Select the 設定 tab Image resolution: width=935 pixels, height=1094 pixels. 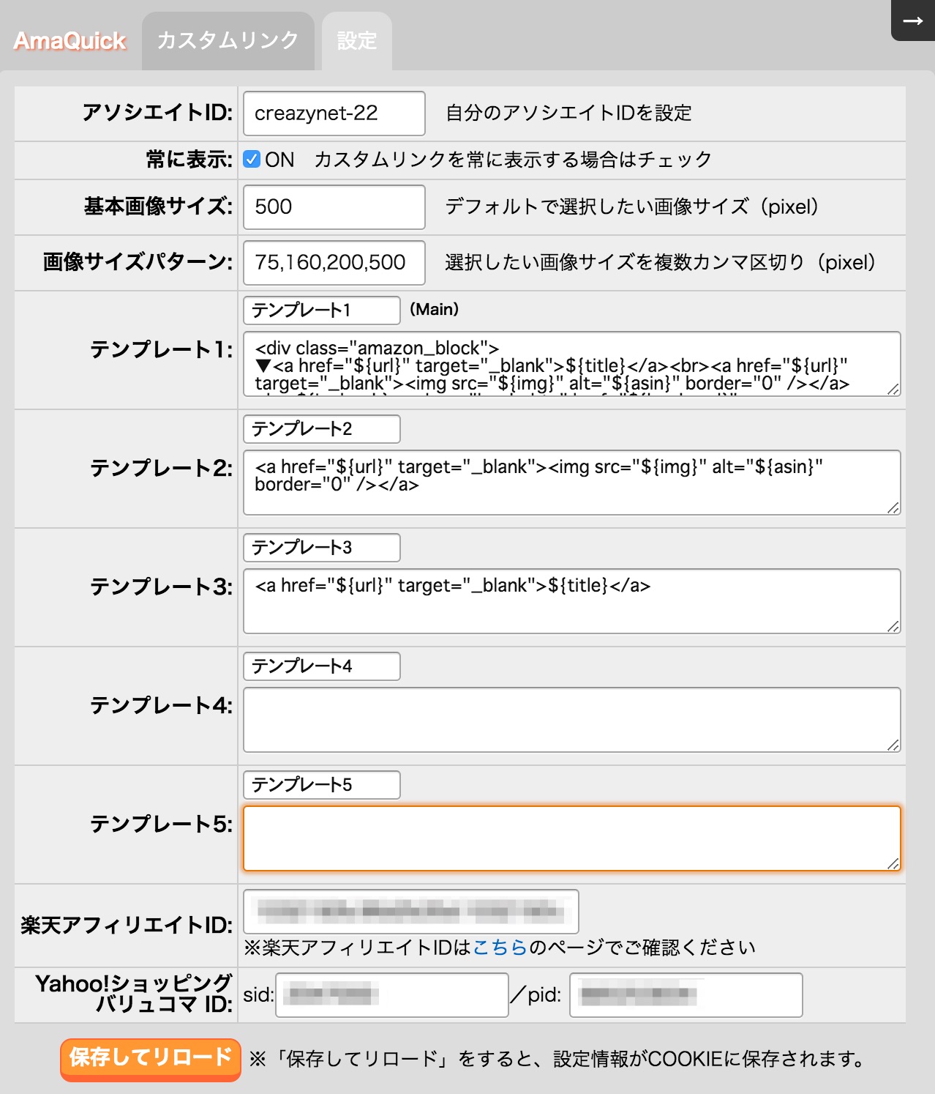[x=357, y=41]
